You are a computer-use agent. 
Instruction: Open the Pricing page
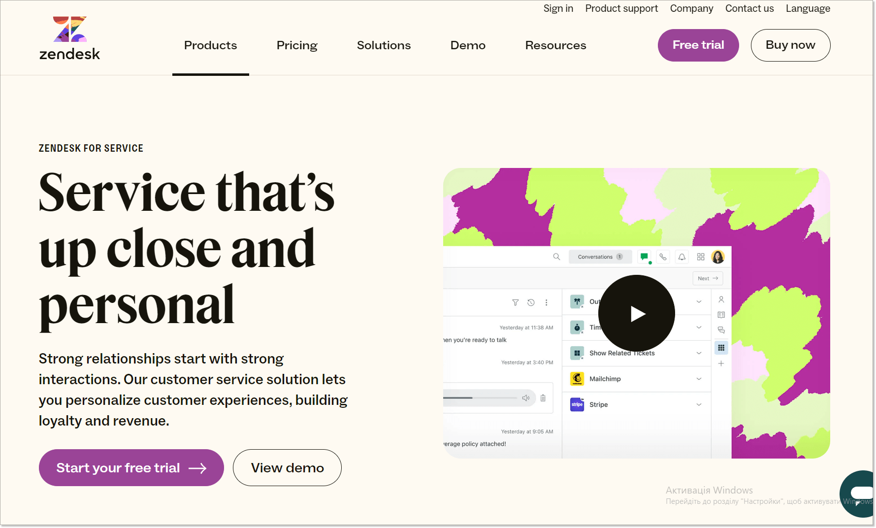pos(297,45)
